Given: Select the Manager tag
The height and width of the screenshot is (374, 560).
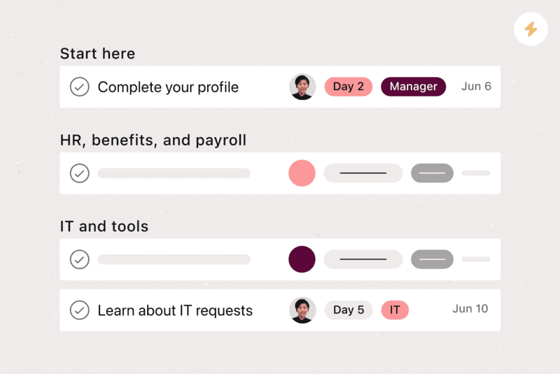Looking at the screenshot, I should point(413,87).
